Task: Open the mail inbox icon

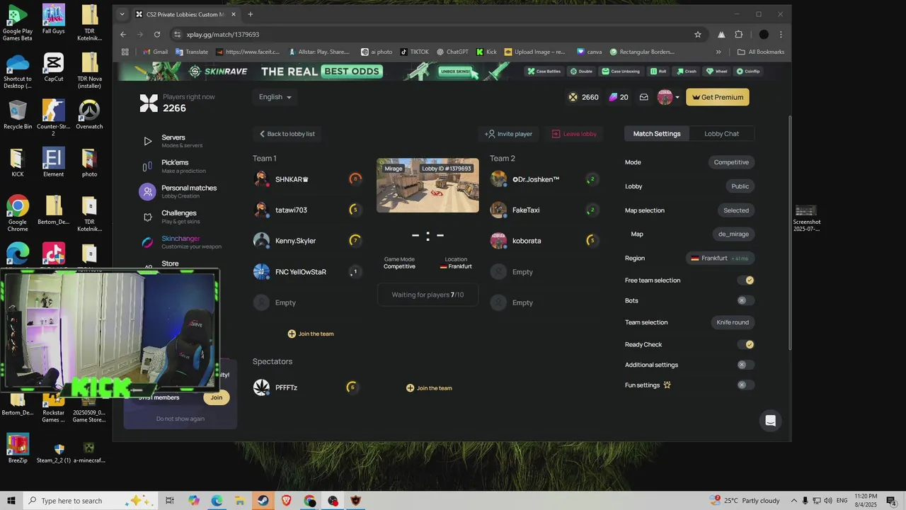Action: click(643, 97)
